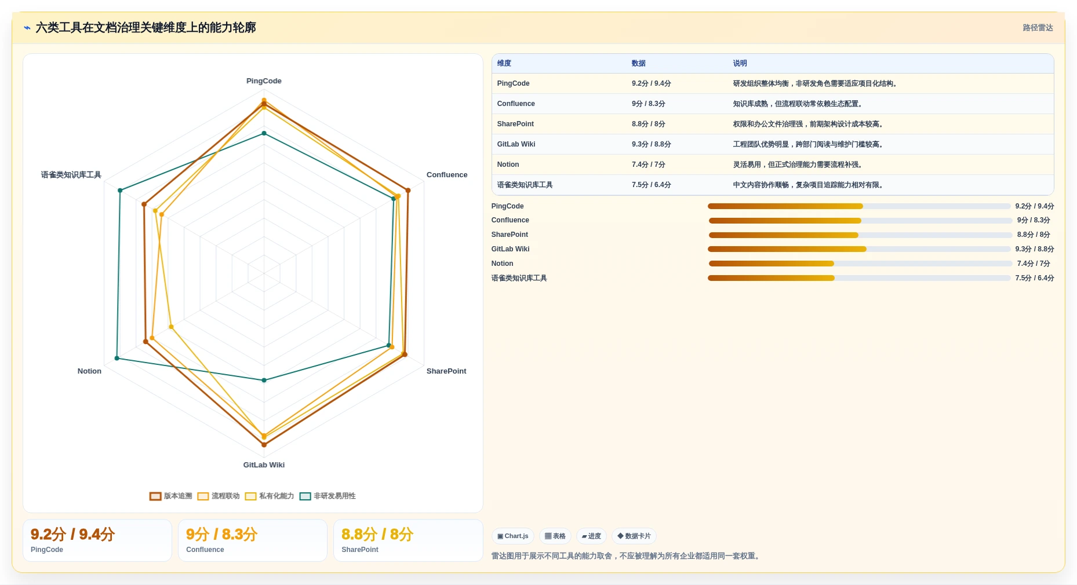Click the 研发组织整体均衡 description cell
This screenshot has height=585, width=1077.
[x=816, y=83]
